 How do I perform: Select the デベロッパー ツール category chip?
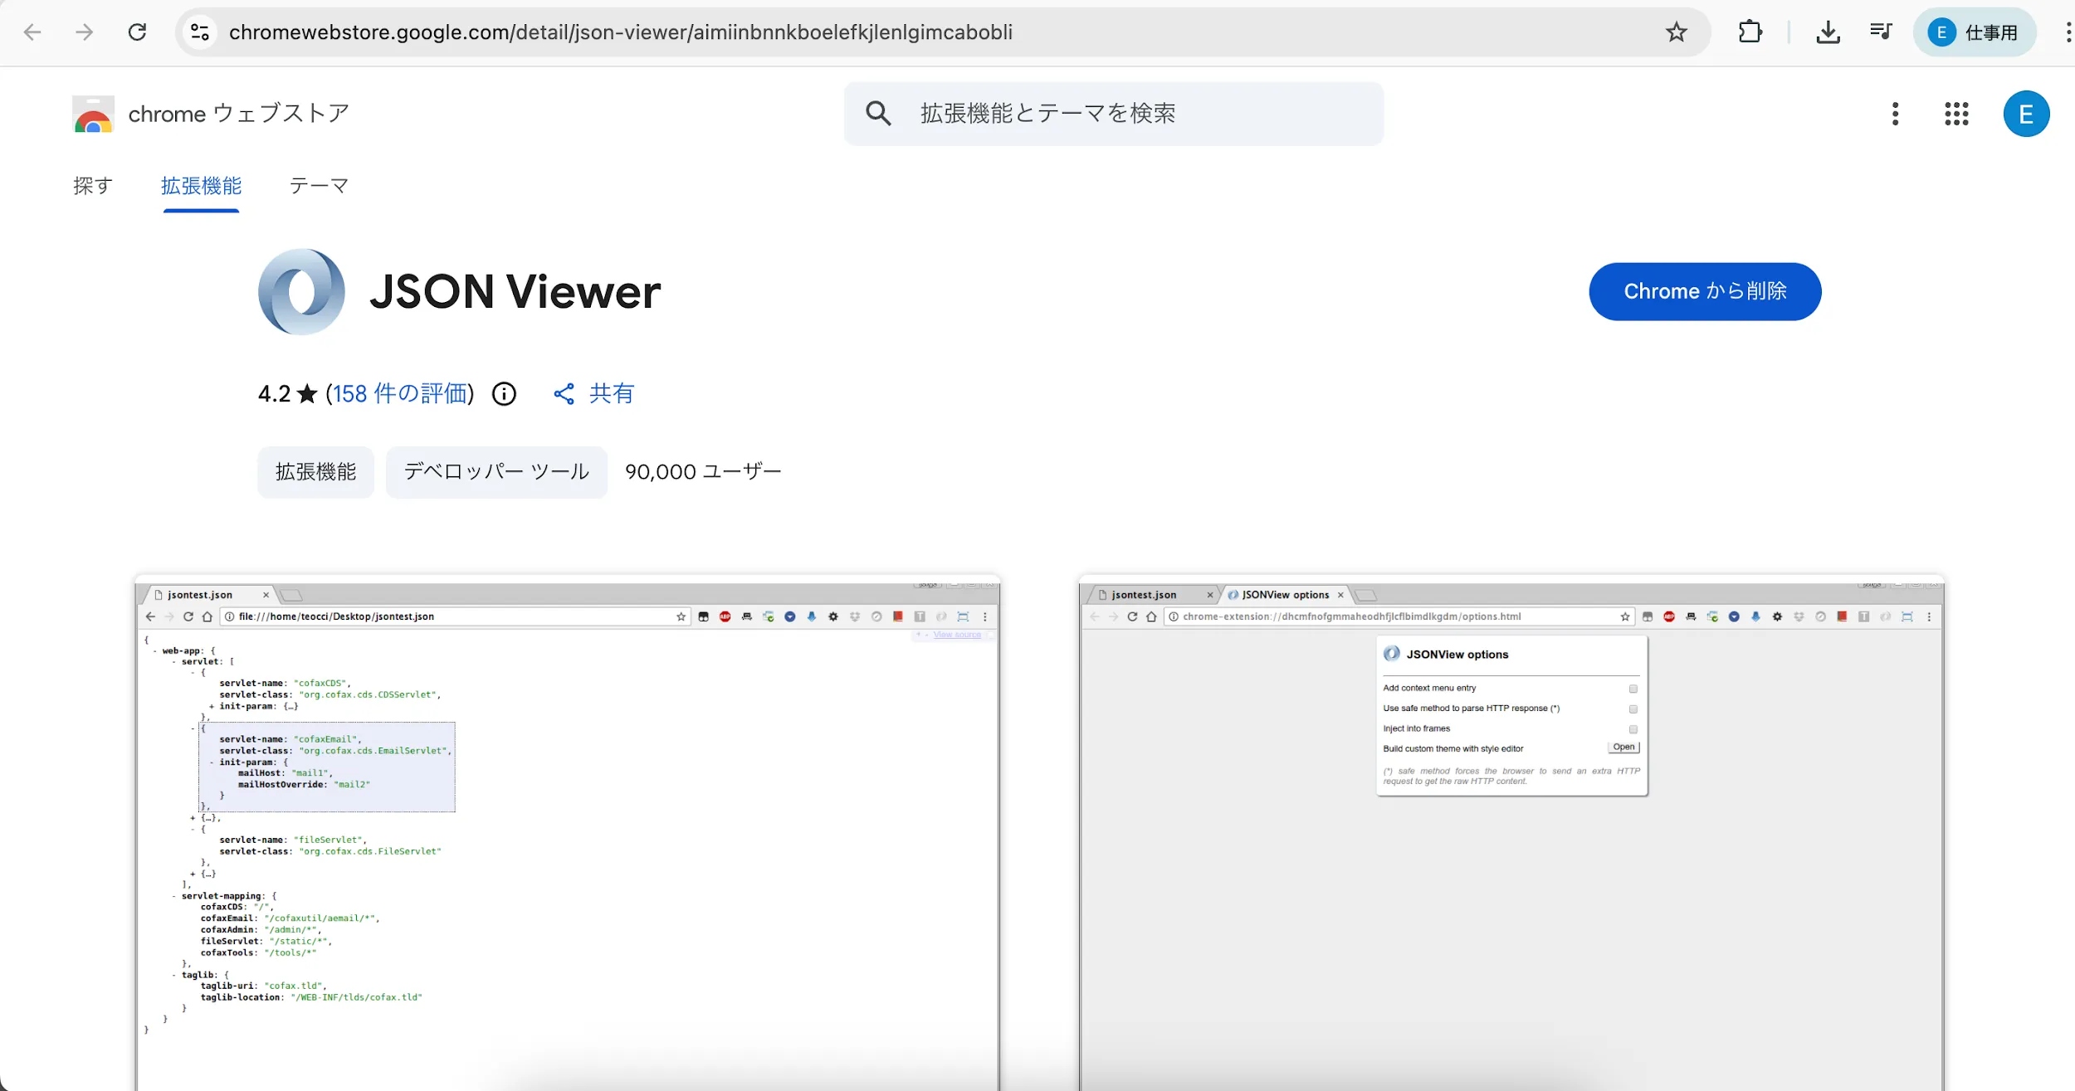click(496, 472)
